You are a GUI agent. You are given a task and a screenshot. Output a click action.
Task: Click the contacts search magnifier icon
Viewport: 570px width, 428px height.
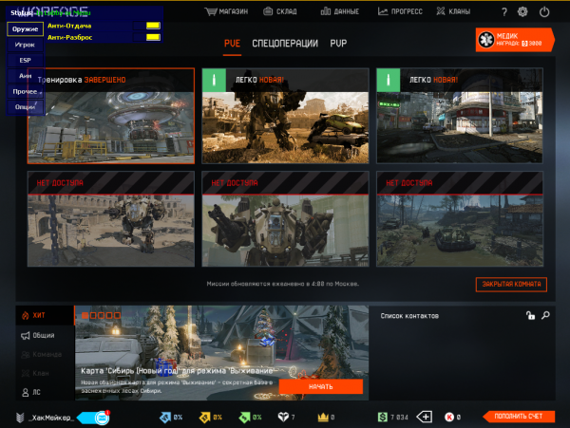pyautogui.click(x=545, y=315)
